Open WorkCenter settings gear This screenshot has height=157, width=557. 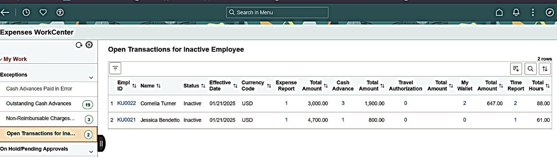pos(89,45)
